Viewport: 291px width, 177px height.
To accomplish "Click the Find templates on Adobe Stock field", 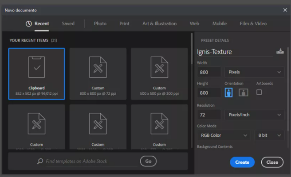I will (91, 161).
